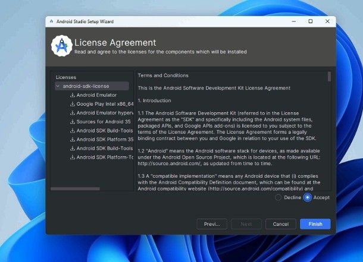Click download icon beside Android SDK Platform-Tools
363x262 pixels.
point(73,157)
